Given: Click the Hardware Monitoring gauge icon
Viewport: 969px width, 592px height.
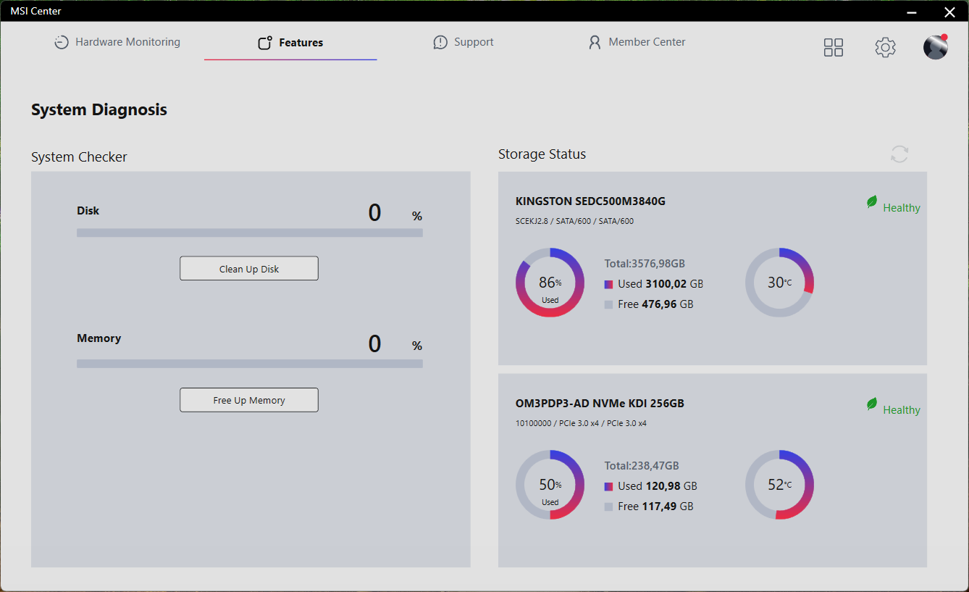Looking at the screenshot, I should (62, 43).
